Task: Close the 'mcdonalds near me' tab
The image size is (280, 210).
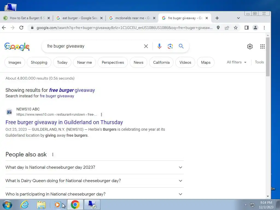Action: (154, 18)
